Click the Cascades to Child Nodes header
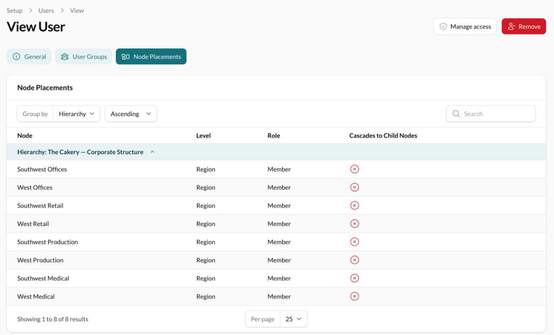The image size is (554, 335). pos(383,135)
